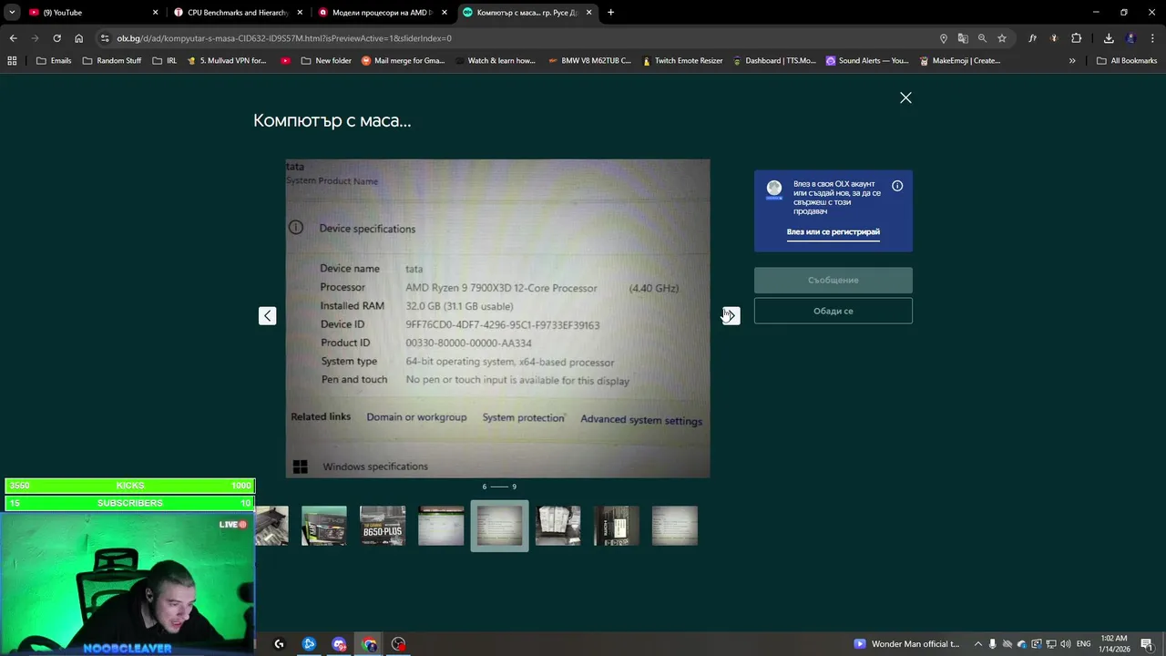Show the next gallery photo
The image size is (1166, 656).
pos(731,315)
